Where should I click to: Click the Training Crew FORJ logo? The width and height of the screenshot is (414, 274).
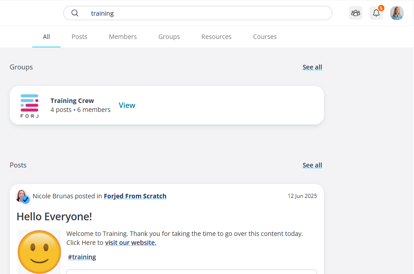[30, 106]
